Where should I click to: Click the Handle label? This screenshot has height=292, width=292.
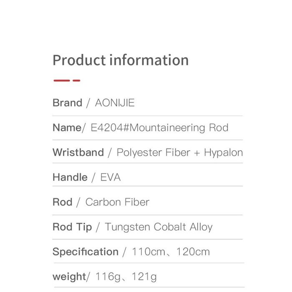(70, 177)
